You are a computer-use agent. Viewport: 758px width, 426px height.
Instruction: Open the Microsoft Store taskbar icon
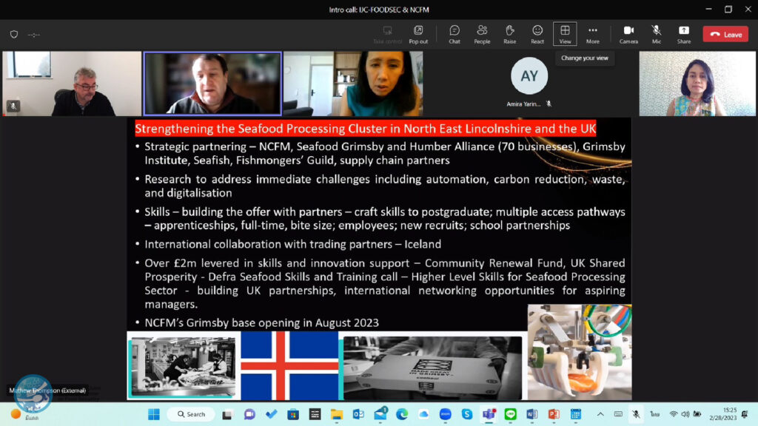point(293,414)
